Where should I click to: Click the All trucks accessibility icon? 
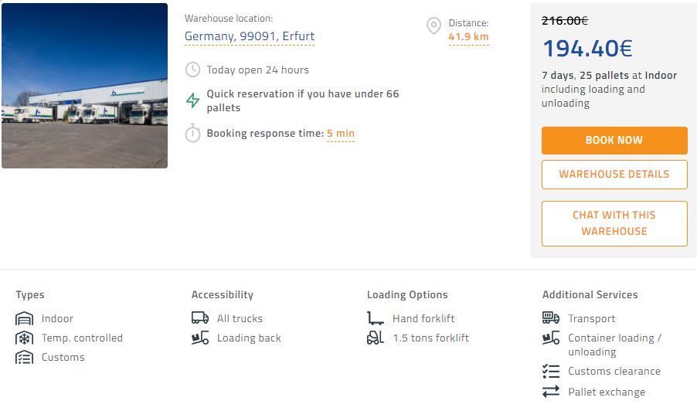pos(200,318)
